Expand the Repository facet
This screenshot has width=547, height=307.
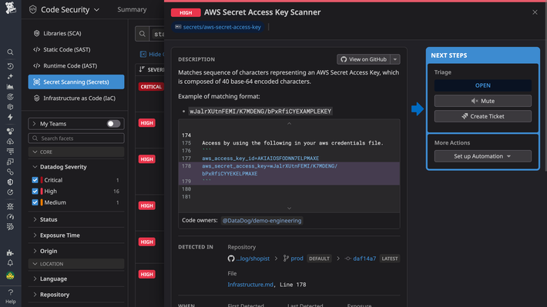click(35, 295)
